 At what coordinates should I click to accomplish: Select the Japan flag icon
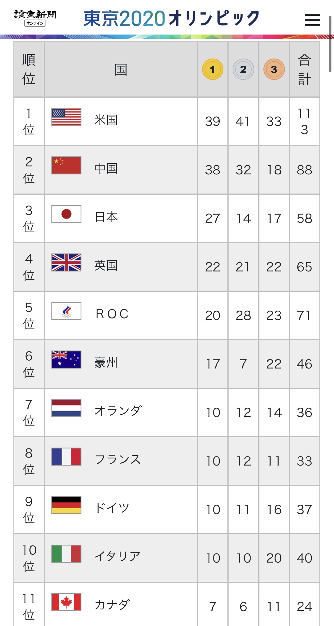click(66, 214)
